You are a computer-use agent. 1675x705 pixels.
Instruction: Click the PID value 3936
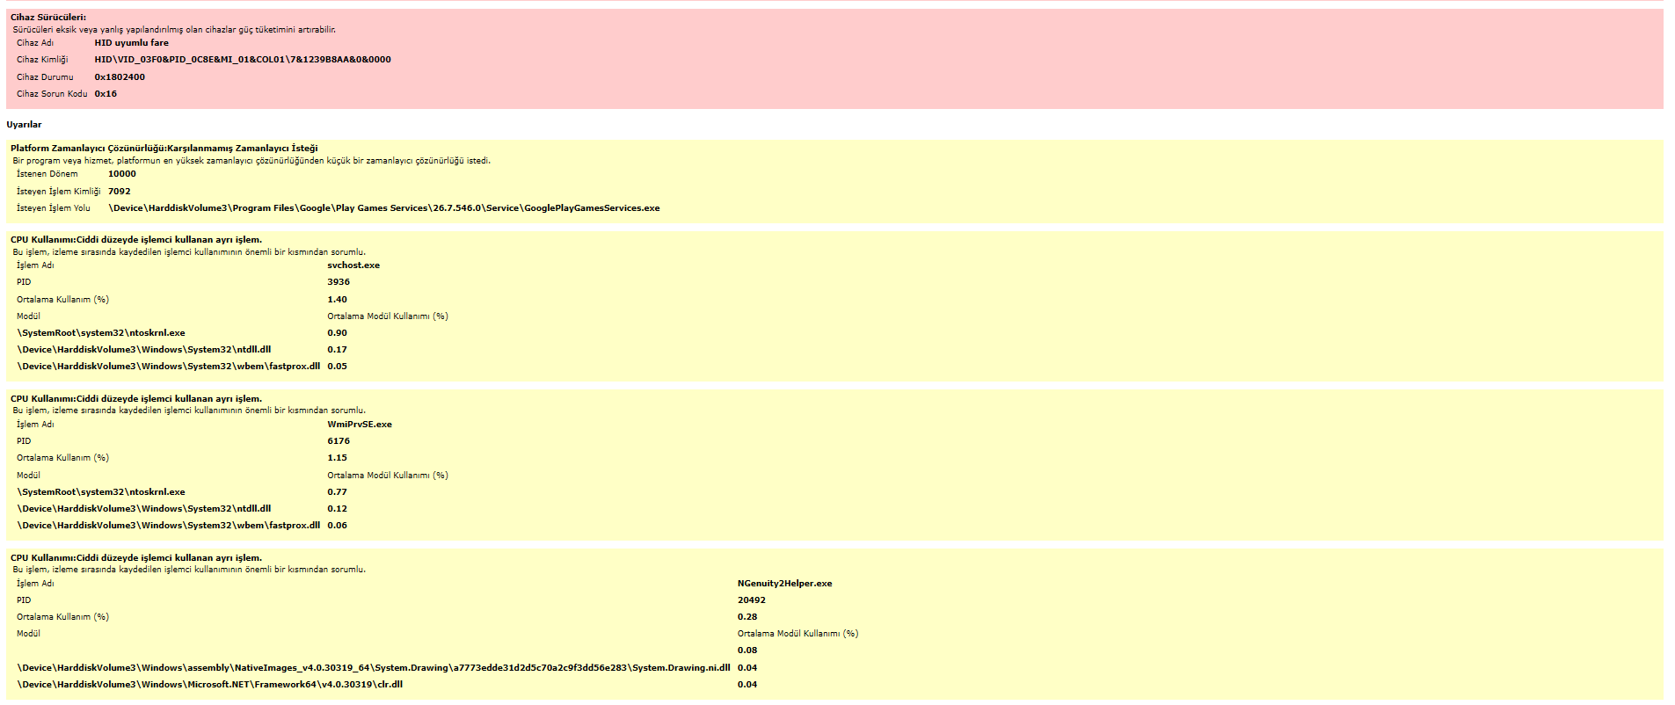(339, 282)
